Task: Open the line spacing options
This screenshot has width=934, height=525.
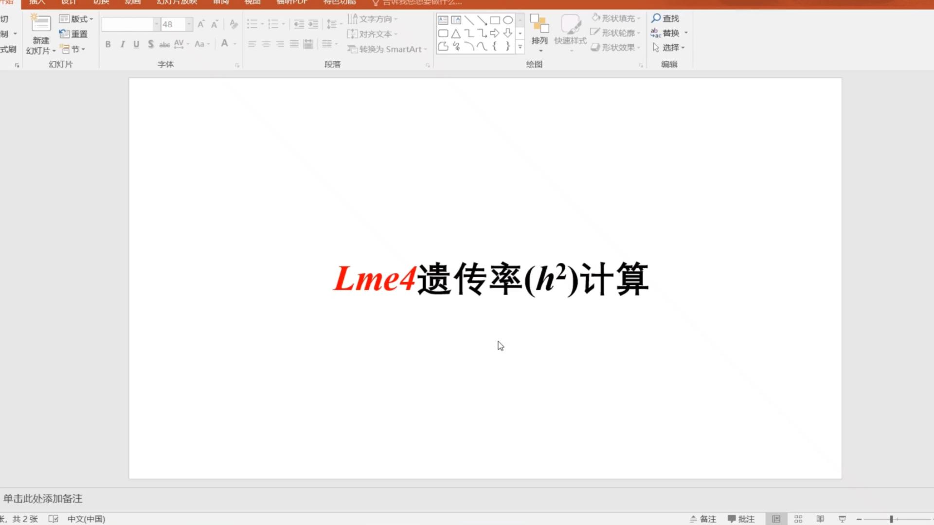Action: (334, 24)
